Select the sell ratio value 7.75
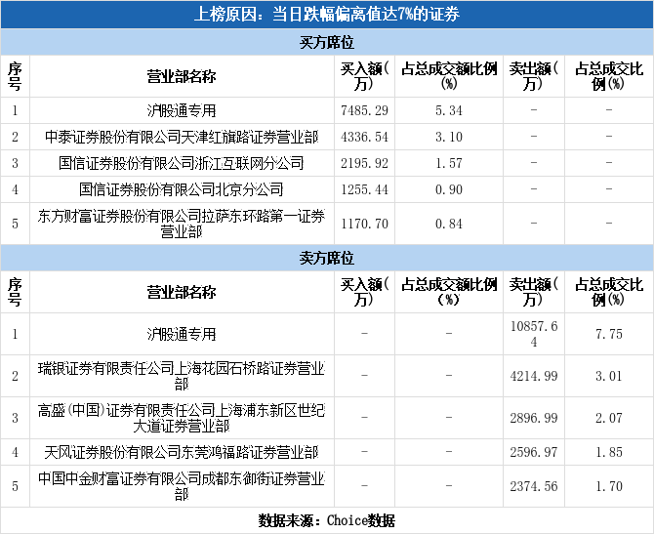 point(609,334)
